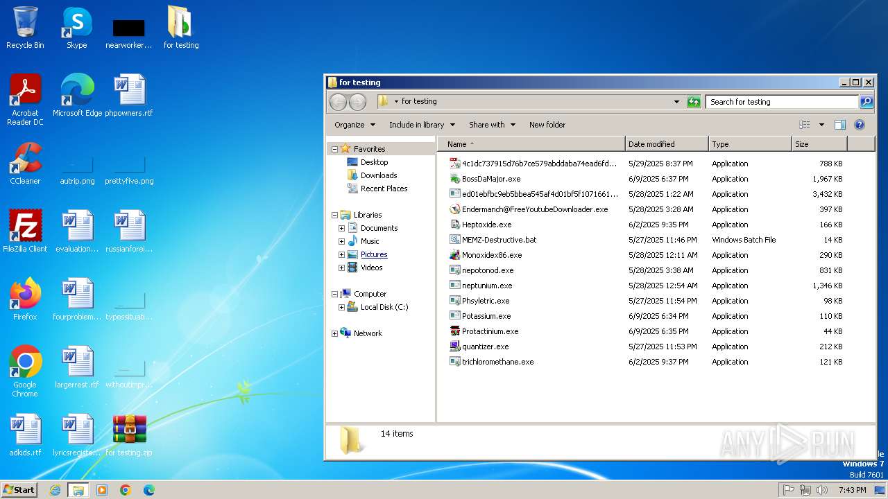Open Explorer help with the question mark icon

[860, 125]
